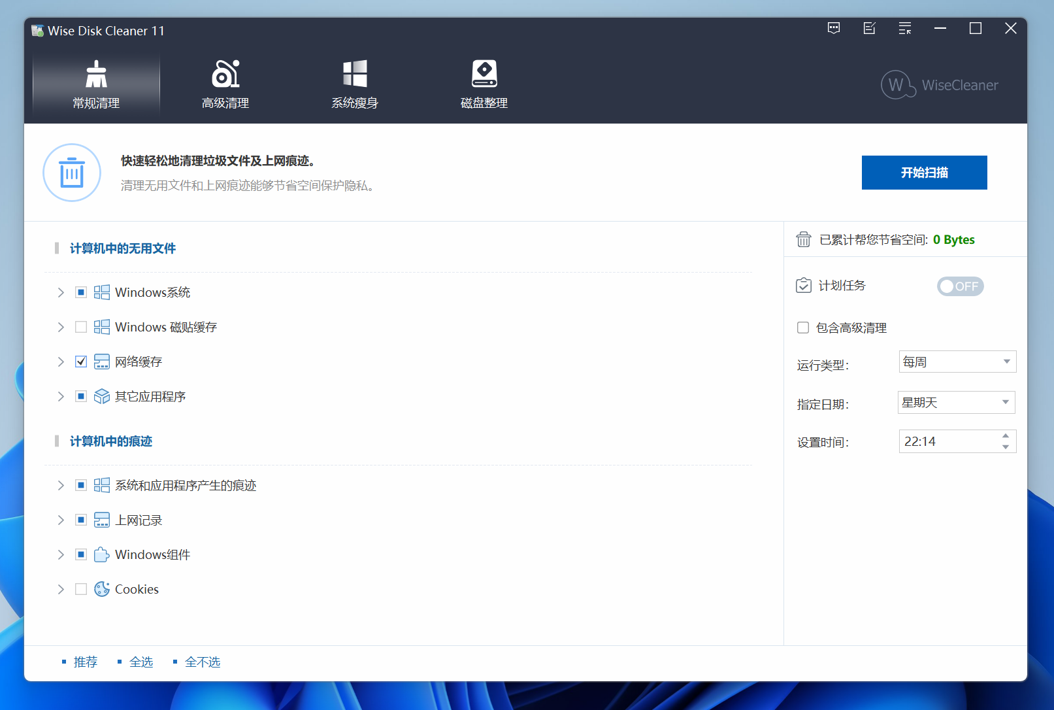
Task: Click the 其它应用程序 box icon
Action: [x=101, y=396]
